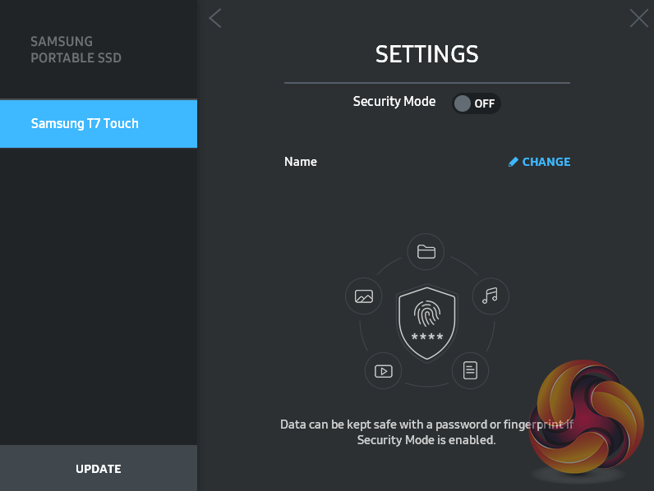654x491 pixels.
Task: Close the Settings window with X
Action: click(x=638, y=18)
